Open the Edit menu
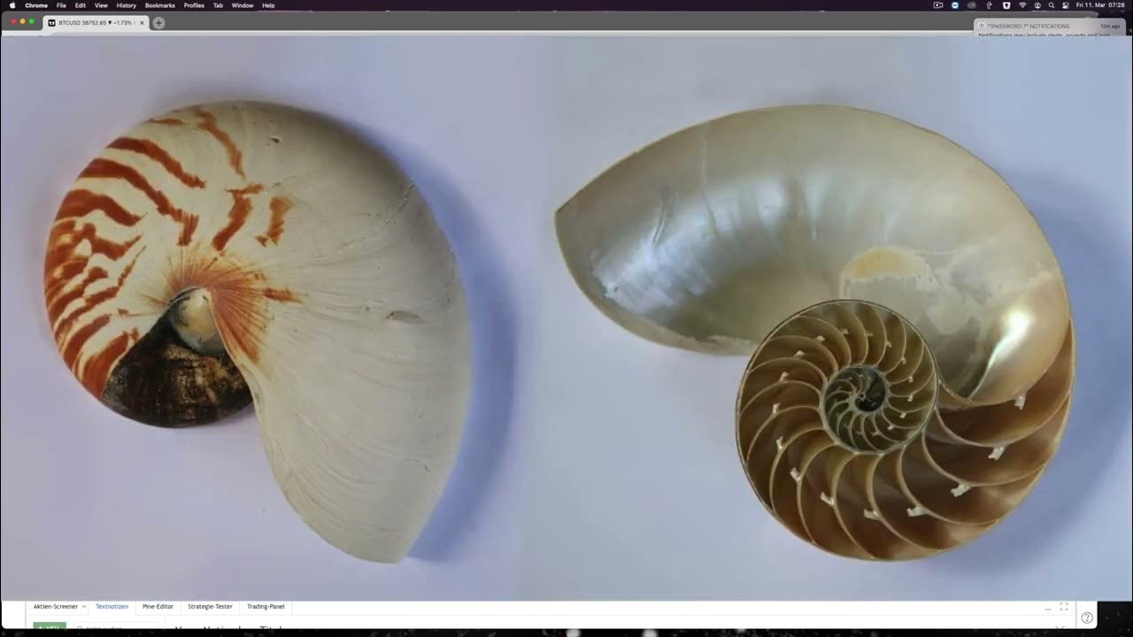 coord(80,5)
